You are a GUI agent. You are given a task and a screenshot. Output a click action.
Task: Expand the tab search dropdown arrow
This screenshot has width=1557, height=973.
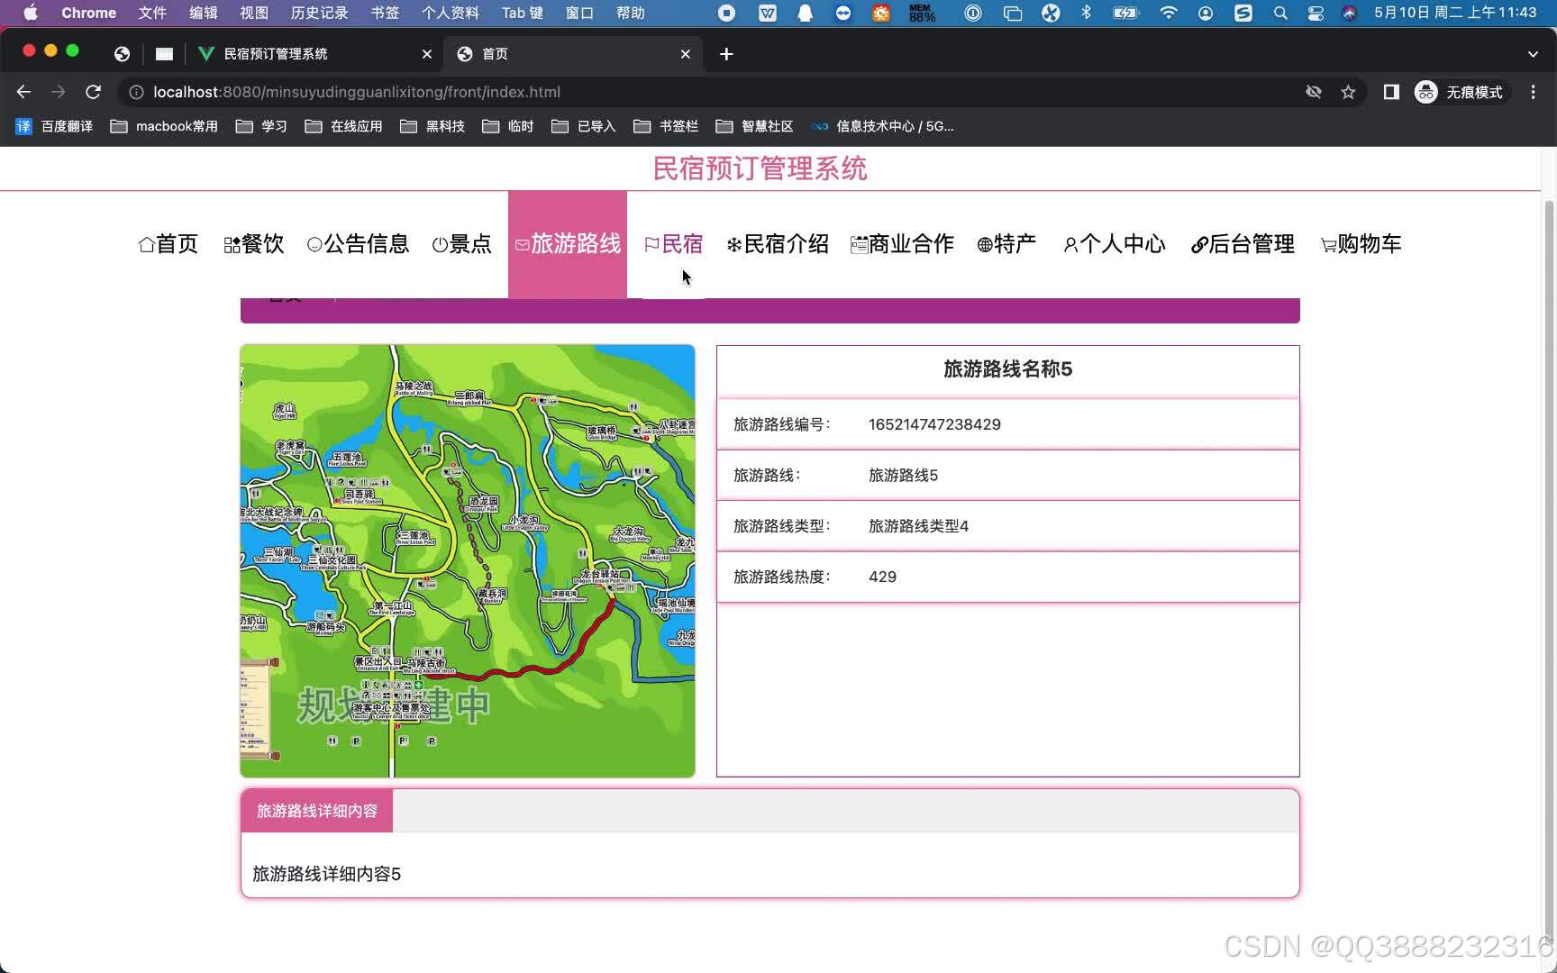point(1533,54)
